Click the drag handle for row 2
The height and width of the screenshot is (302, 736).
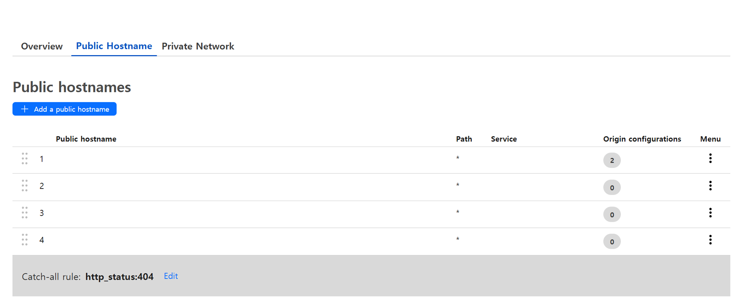pos(25,186)
